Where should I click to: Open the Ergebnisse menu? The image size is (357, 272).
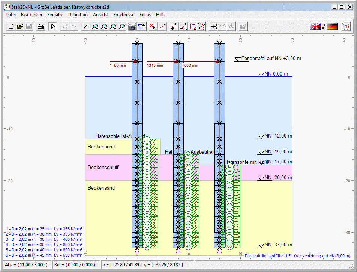coord(124,15)
